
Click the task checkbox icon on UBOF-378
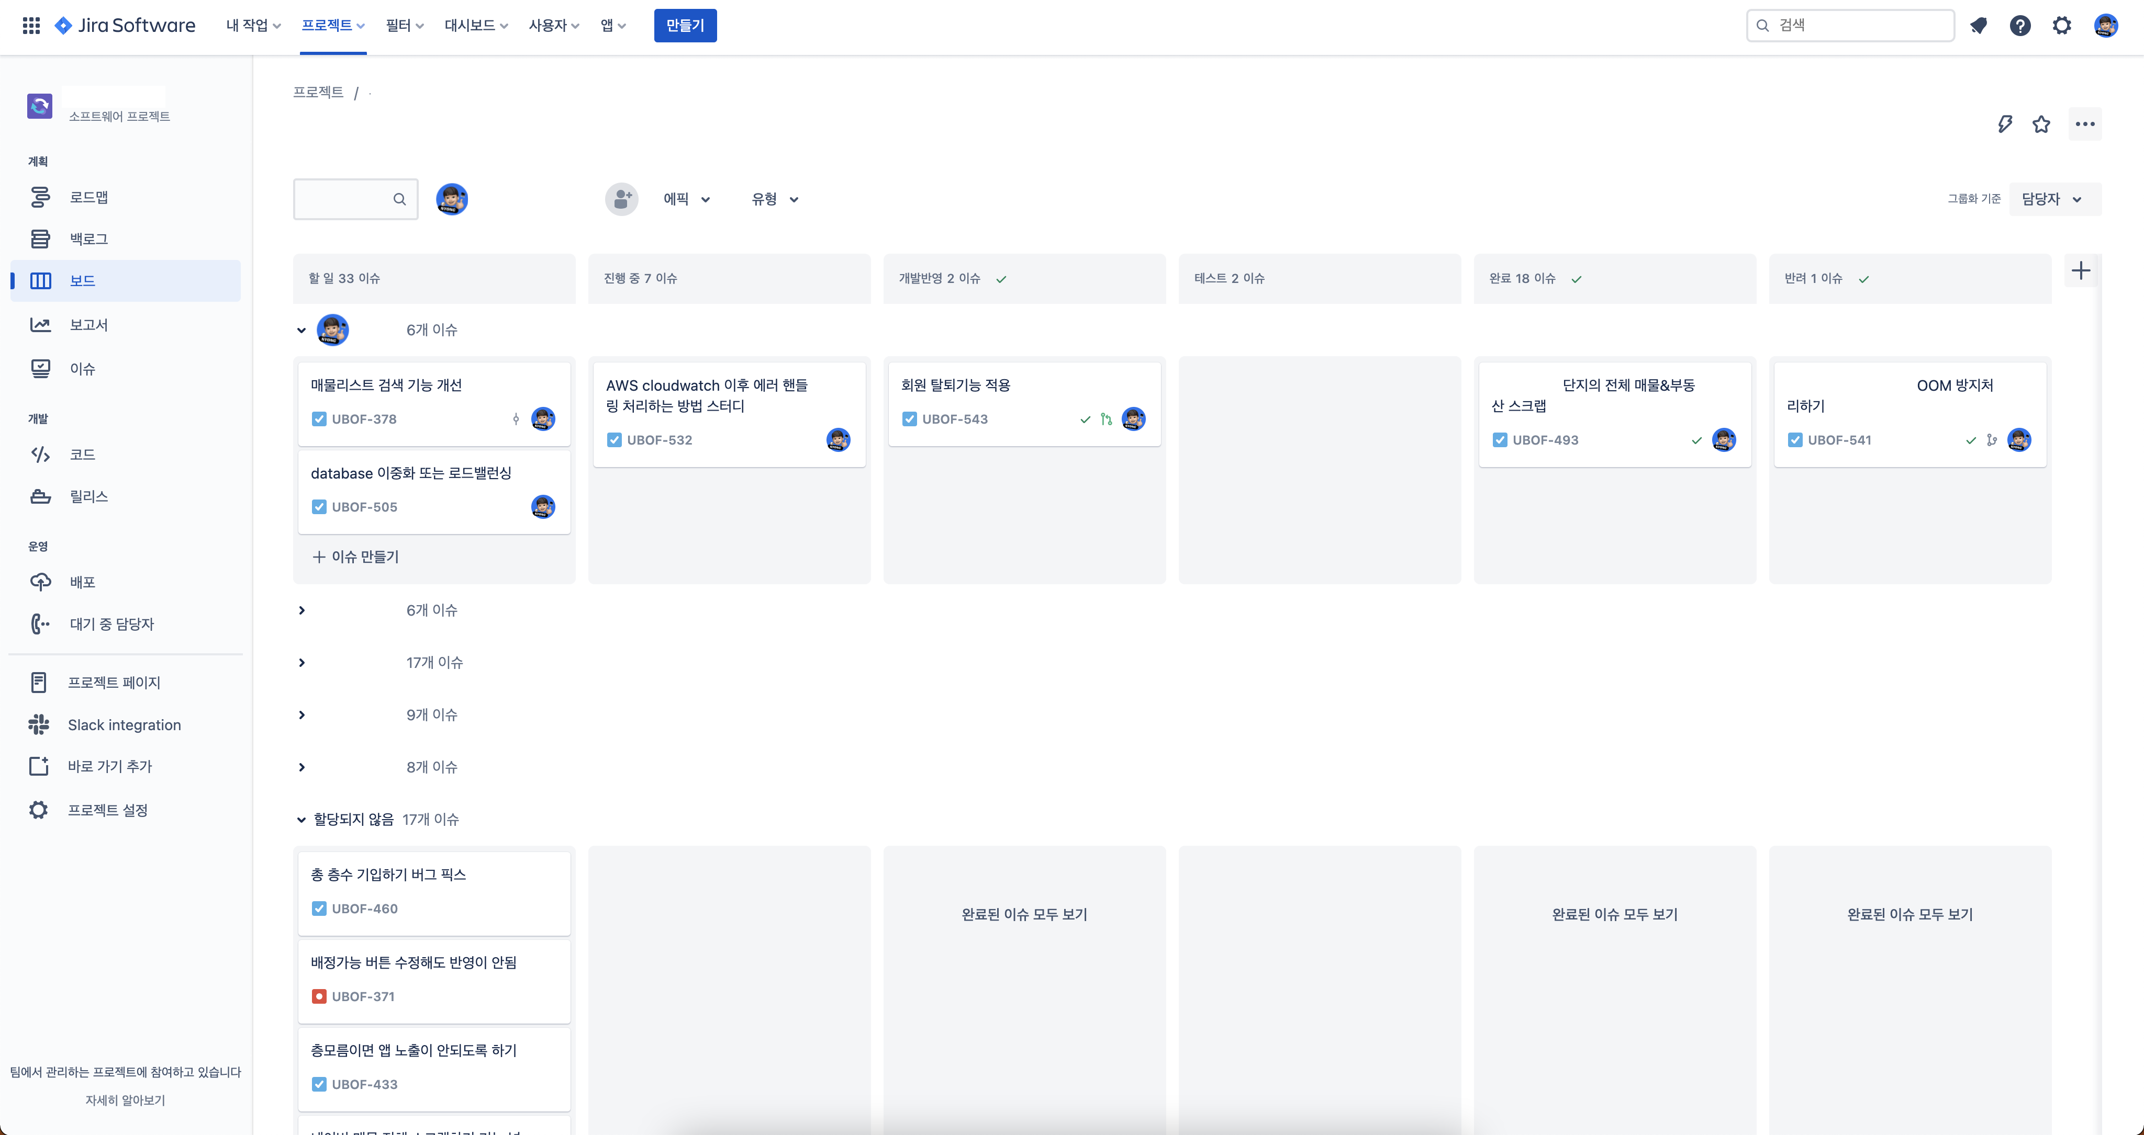[319, 419]
